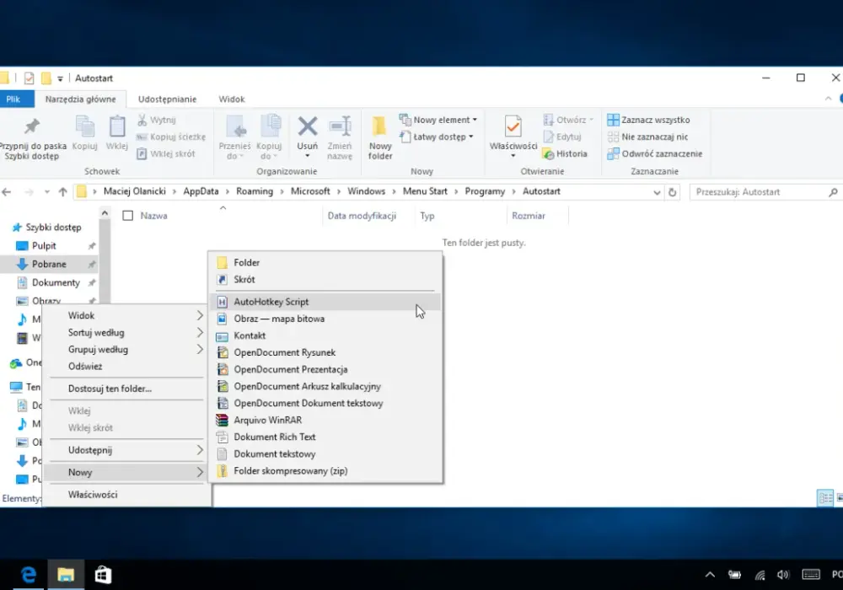Select Folder skompresowany (zip)

coord(325,471)
